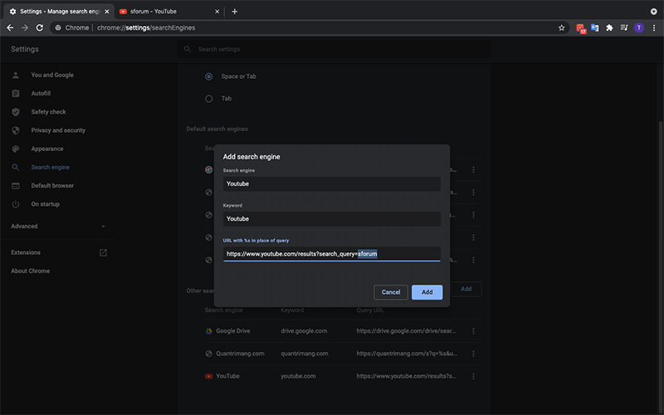The image size is (664, 415).
Task: Select the Tab radio option
Action: 208,98
